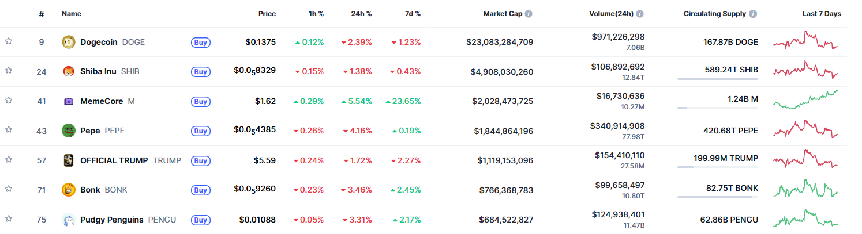Open the Bonk coin name link
The width and height of the screenshot is (862, 234).
[x=90, y=190]
